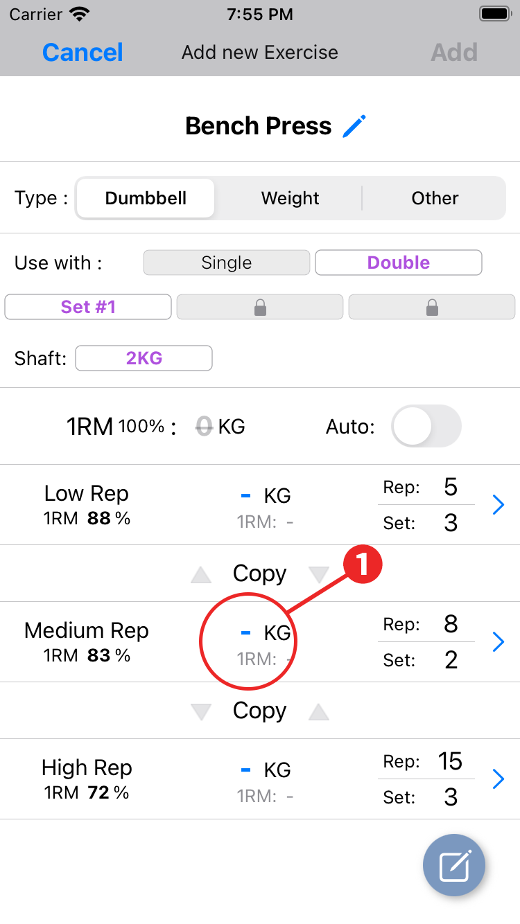Screen dimensions: 520x924
Task: Enable the Auto 1RM switch
Action: click(x=426, y=426)
